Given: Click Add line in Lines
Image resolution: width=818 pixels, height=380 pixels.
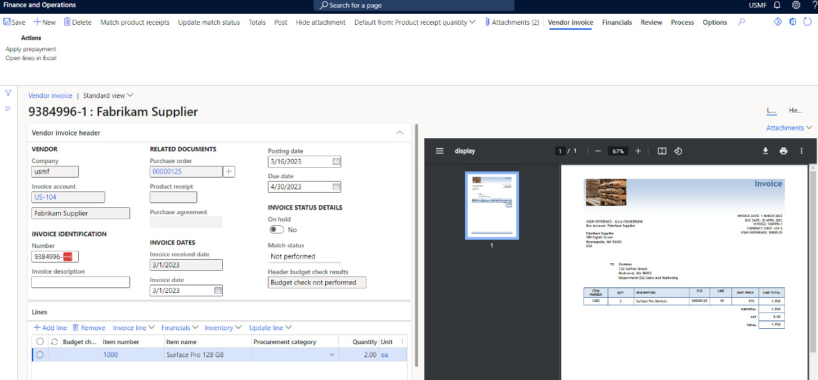Looking at the screenshot, I should 50,328.
